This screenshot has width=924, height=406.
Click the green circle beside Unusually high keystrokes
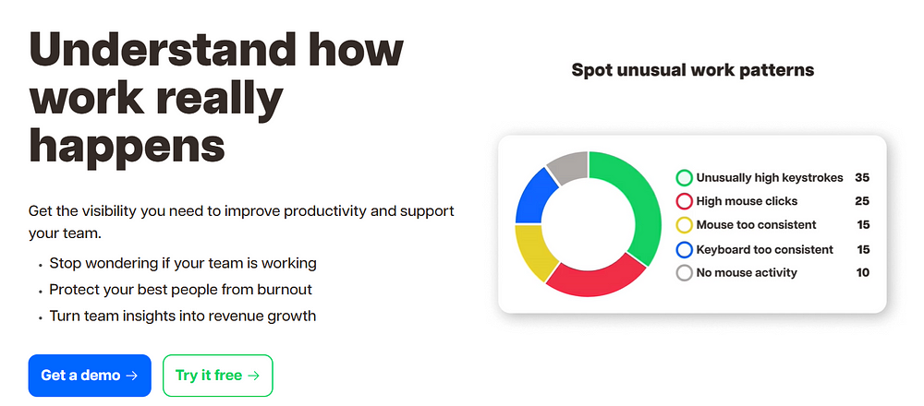point(684,178)
